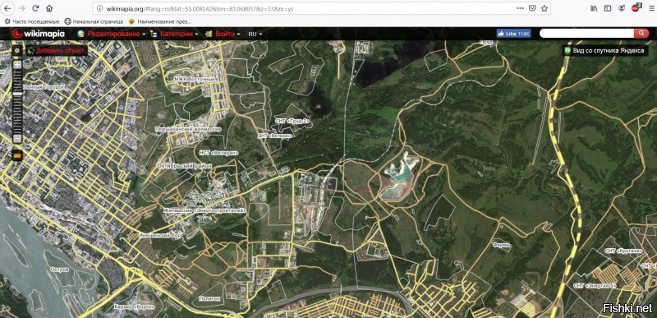Open 'Начальная страница' bookmark
This screenshot has width=657, height=318.
94,21
